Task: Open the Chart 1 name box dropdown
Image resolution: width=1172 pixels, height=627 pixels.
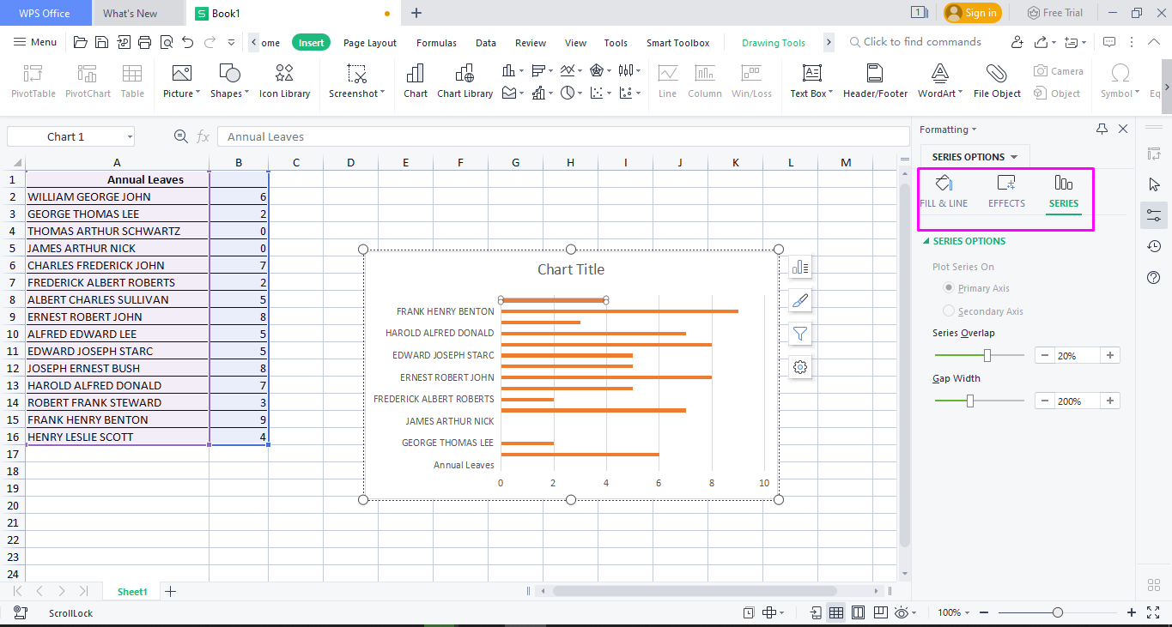Action: [129, 136]
